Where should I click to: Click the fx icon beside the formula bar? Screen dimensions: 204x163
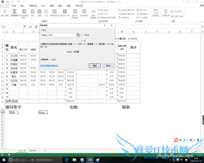click(x=36, y=26)
